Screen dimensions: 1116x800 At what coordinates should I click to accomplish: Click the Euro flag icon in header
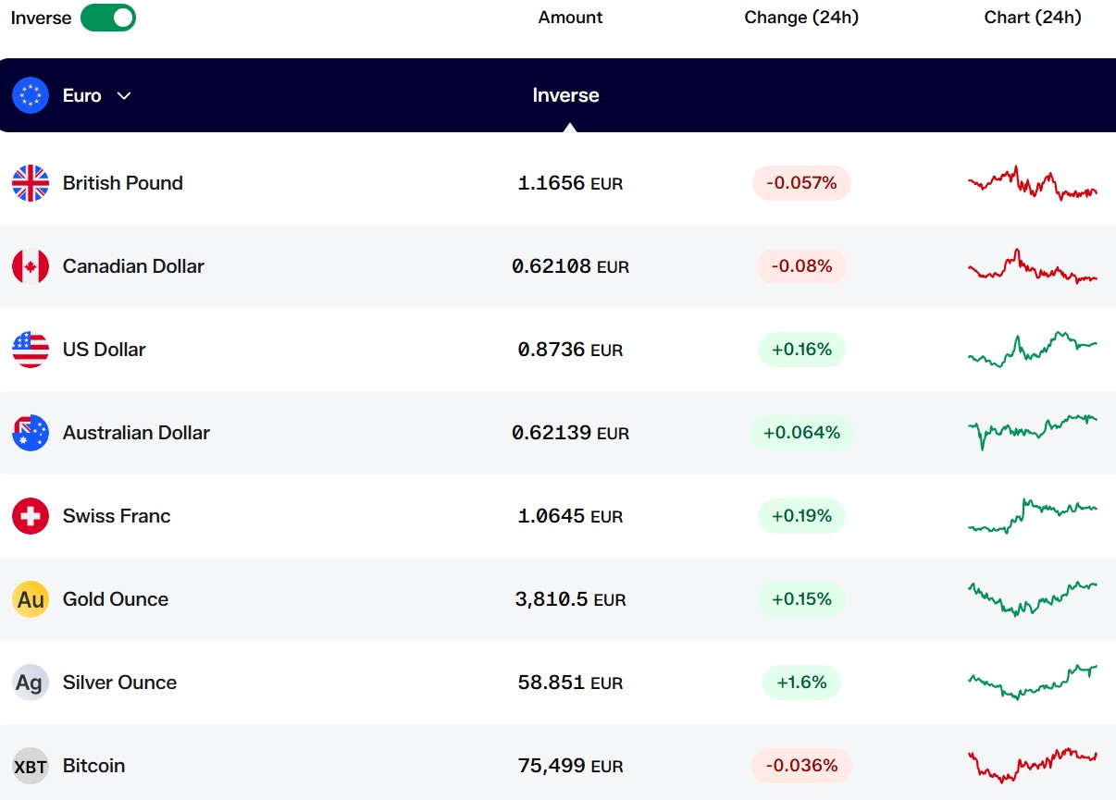[31, 95]
